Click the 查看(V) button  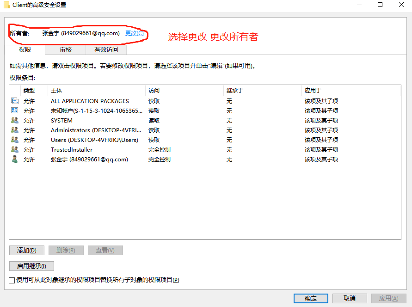coord(105,250)
